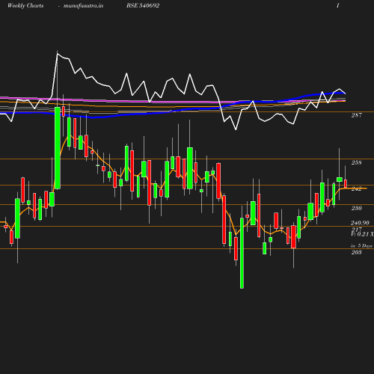The height and width of the screenshot is (374, 374).
Task: Click the tallest green candlestick near 287
Action: point(58,148)
